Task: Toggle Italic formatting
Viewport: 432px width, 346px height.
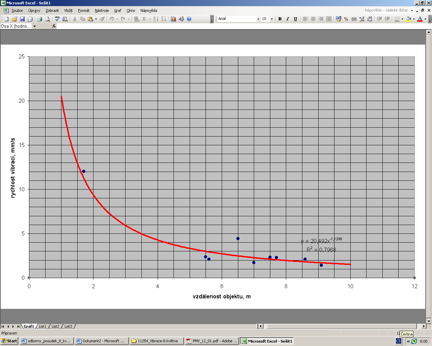Action: (x=288, y=19)
